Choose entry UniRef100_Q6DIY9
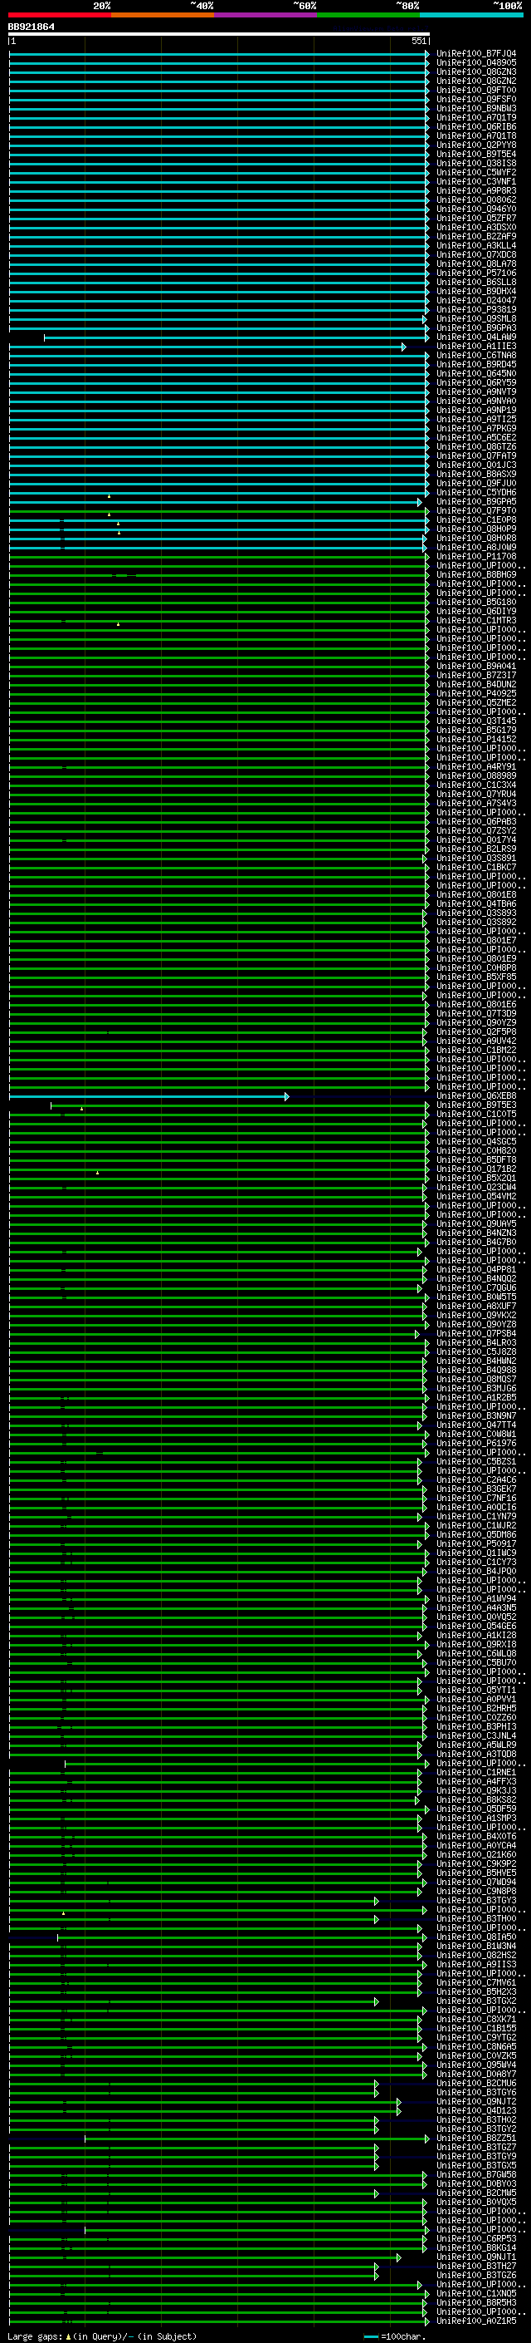This screenshot has height=2343, width=531. click(476, 611)
